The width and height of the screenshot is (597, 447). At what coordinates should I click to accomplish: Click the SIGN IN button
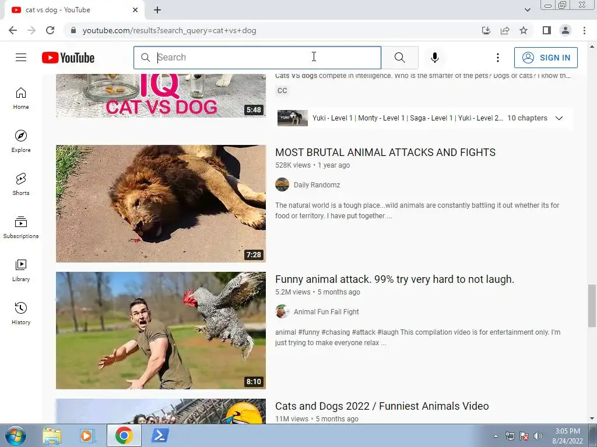pos(546,58)
